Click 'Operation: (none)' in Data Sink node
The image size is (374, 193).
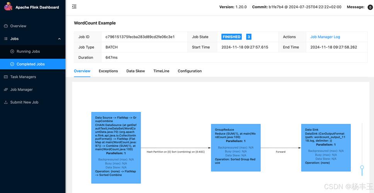(317, 163)
